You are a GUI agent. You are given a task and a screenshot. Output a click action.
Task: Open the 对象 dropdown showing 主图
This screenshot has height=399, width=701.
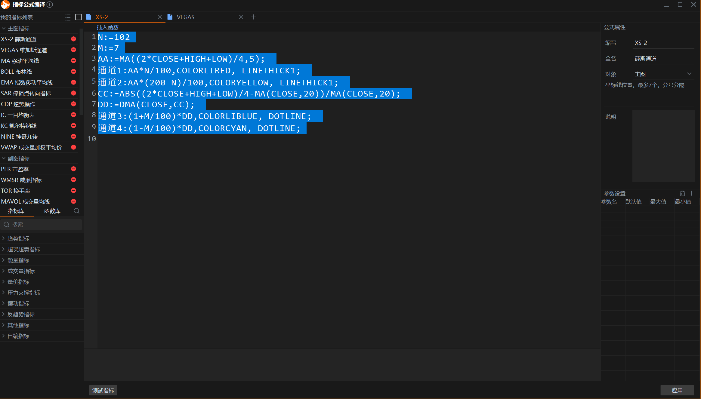pos(664,74)
